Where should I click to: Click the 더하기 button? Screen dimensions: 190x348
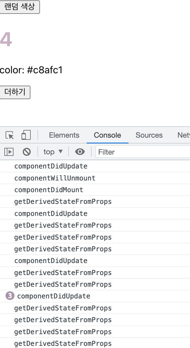(x=15, y=92)
